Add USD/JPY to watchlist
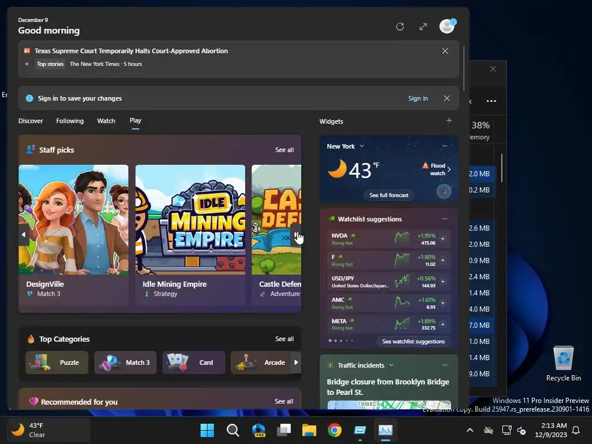The height and width of the screenshot is (444, 592). coord(442,282)
